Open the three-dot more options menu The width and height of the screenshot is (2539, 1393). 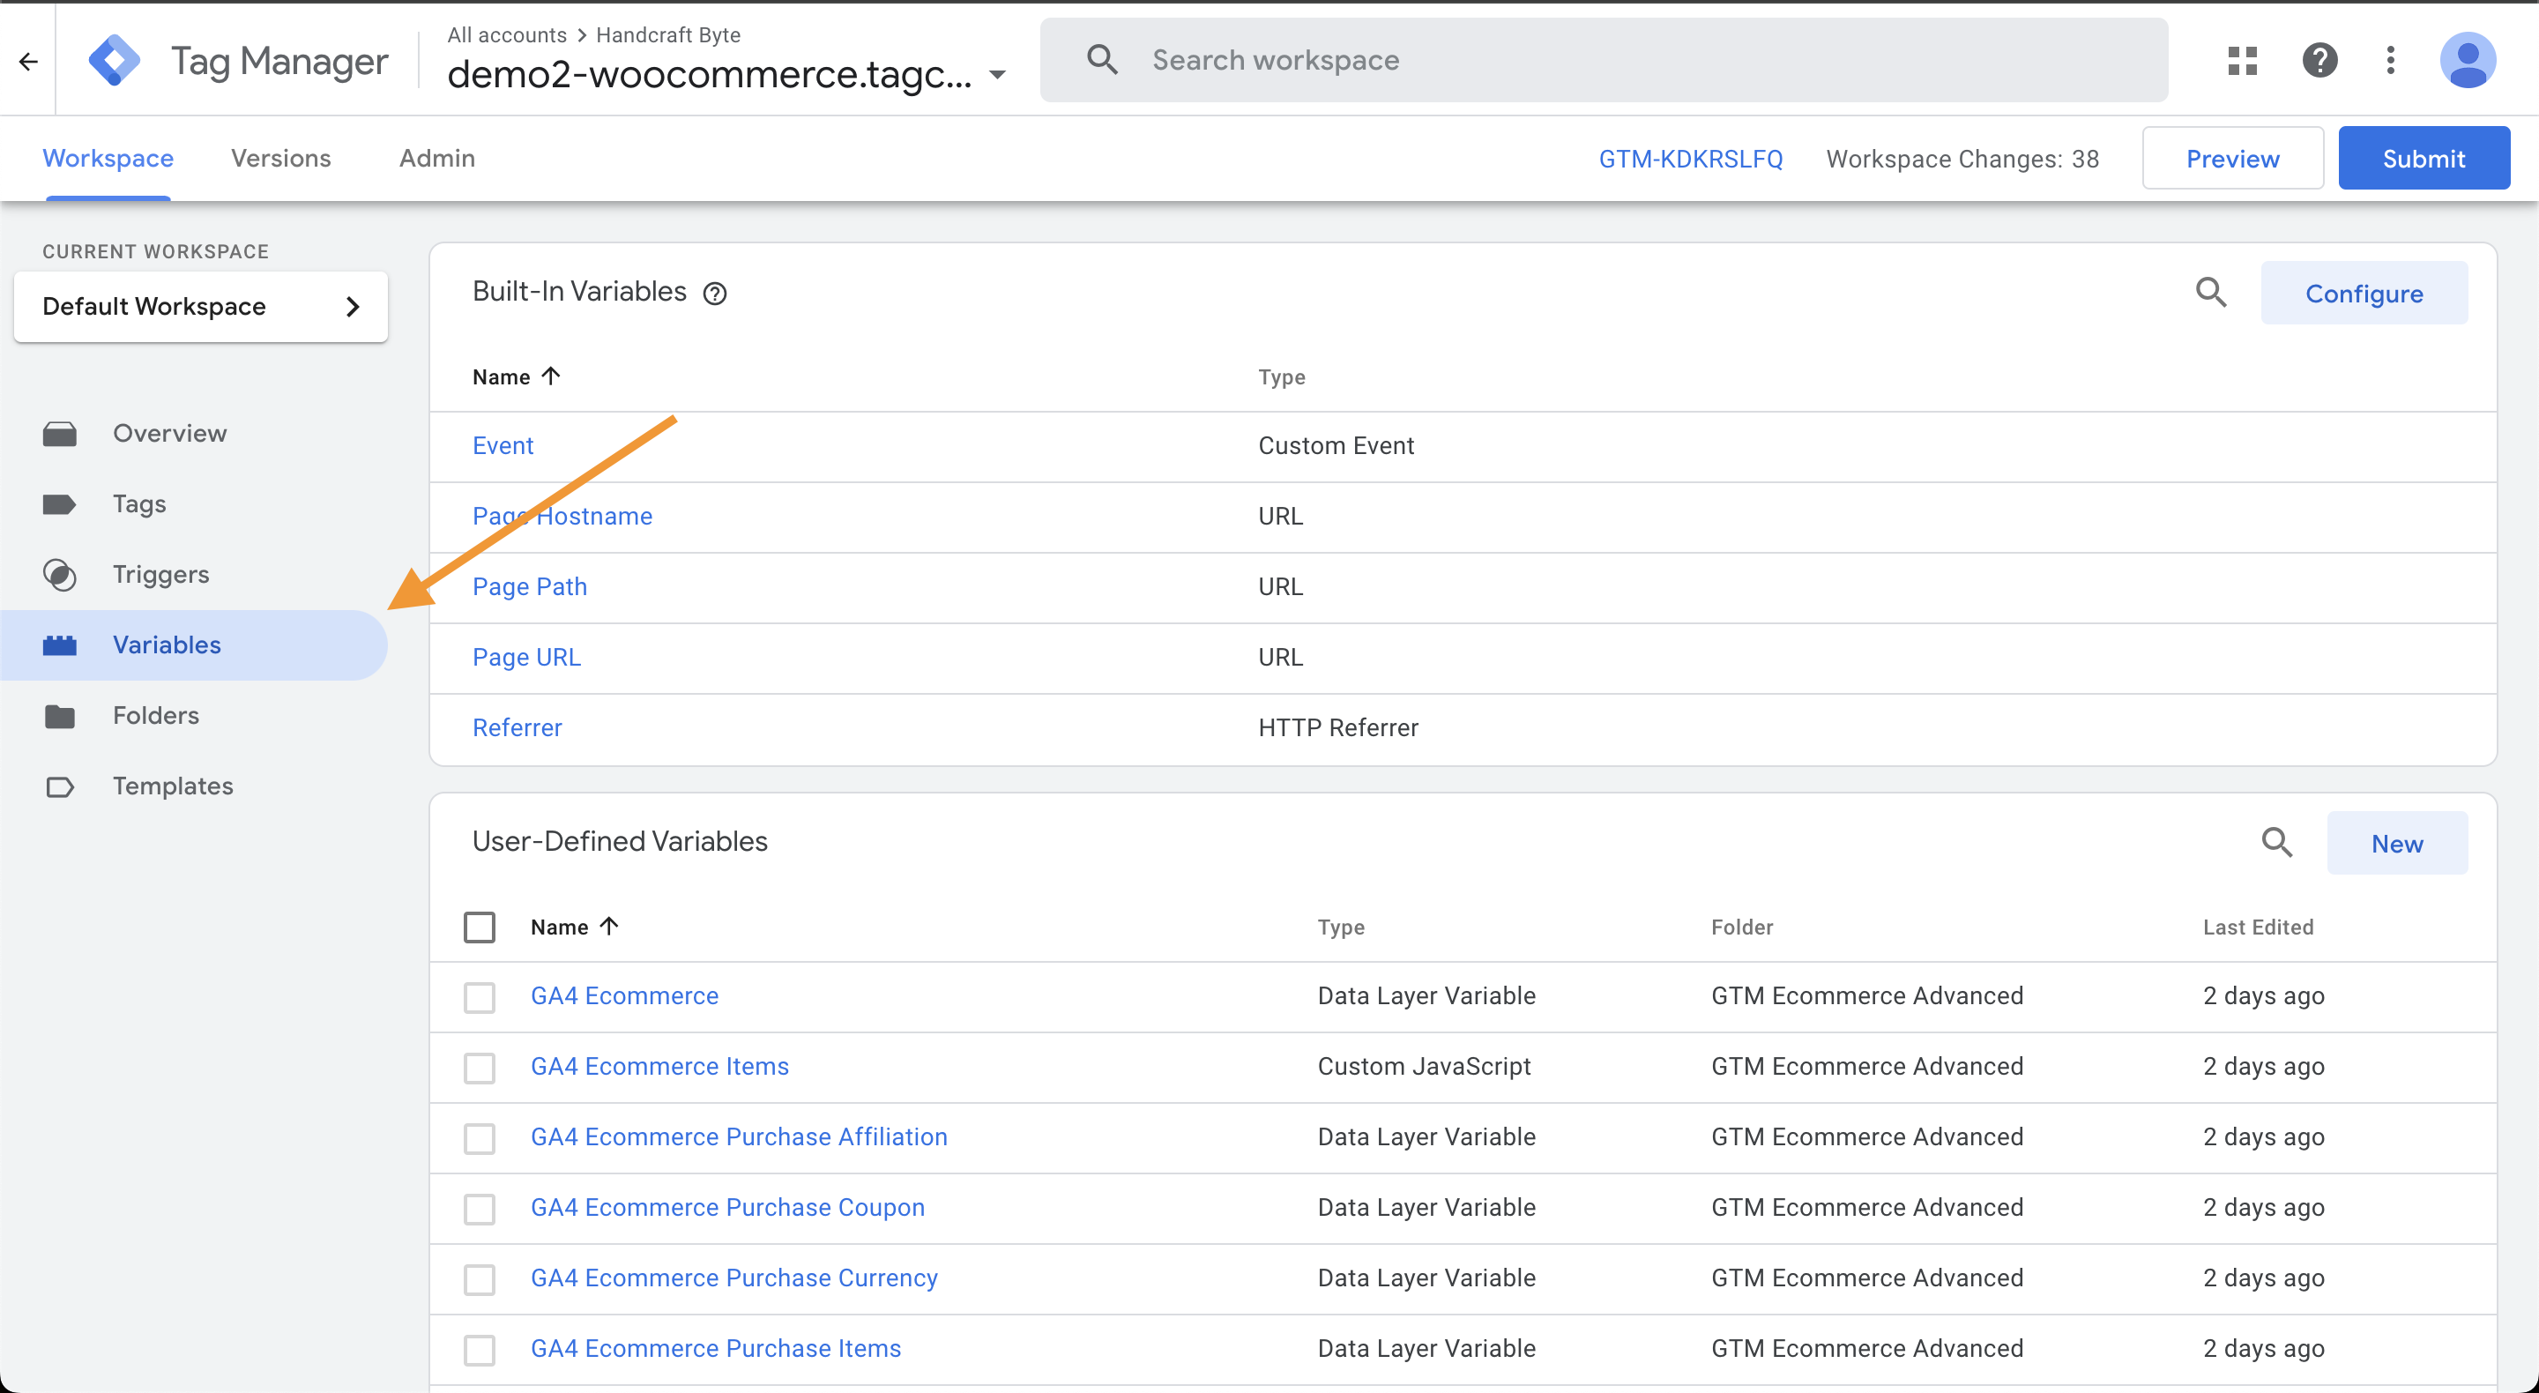pyautogui.click(x=2390, y=60)
